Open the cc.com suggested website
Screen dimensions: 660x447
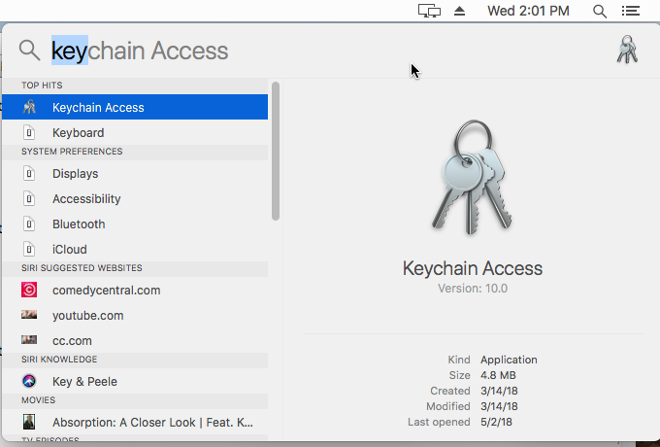point(72,341)
